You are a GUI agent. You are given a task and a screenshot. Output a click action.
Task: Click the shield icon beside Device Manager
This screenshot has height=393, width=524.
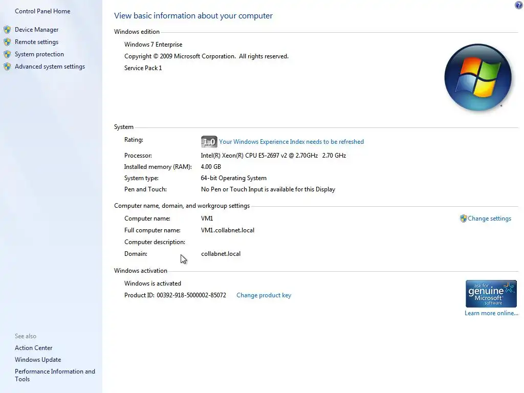coord(7,30)
